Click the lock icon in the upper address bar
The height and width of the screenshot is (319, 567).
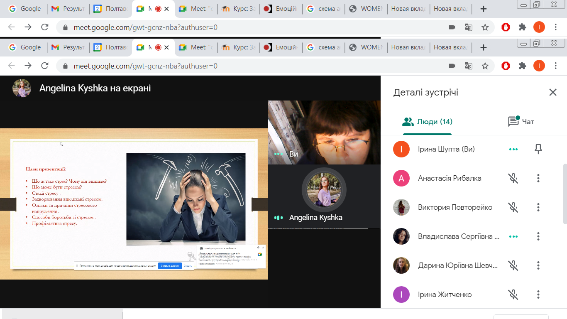[65, 28]
